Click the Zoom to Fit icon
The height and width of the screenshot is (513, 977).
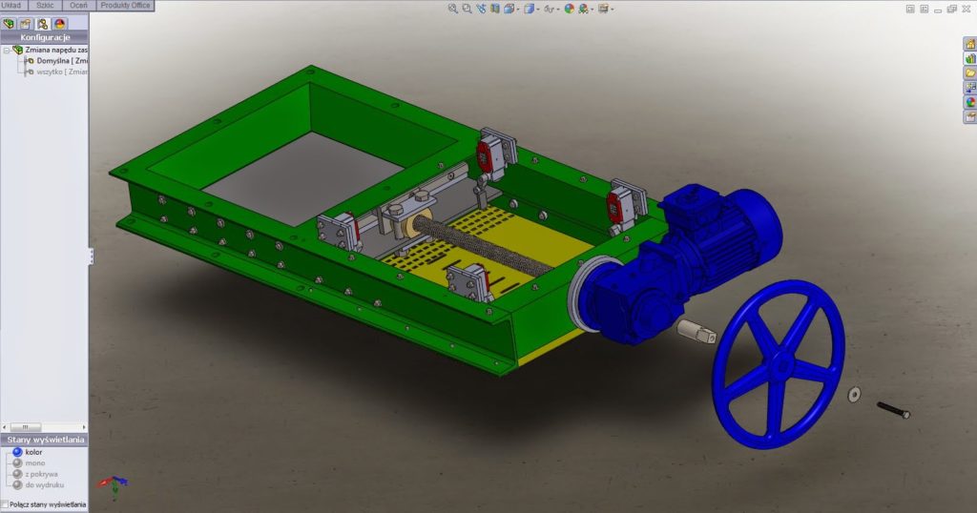453,9
